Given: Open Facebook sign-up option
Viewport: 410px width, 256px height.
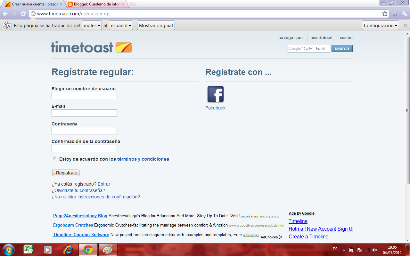Looking at the screenshot, I should pos(215,94).
